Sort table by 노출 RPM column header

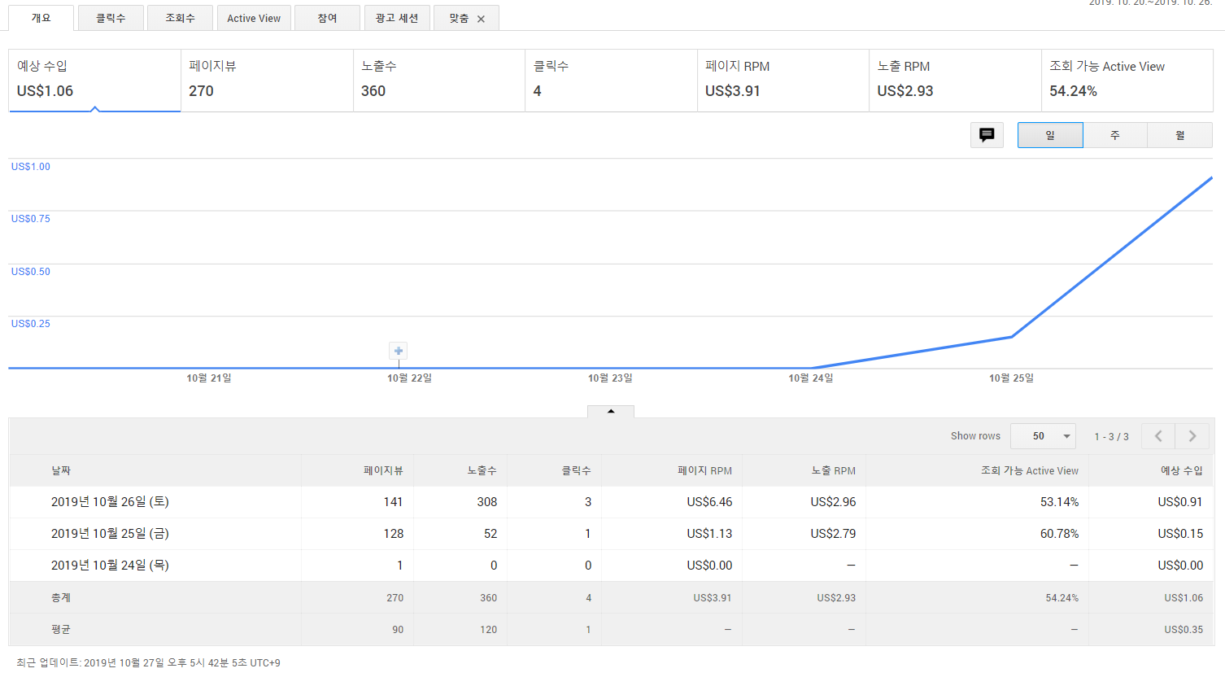(833, 470)
